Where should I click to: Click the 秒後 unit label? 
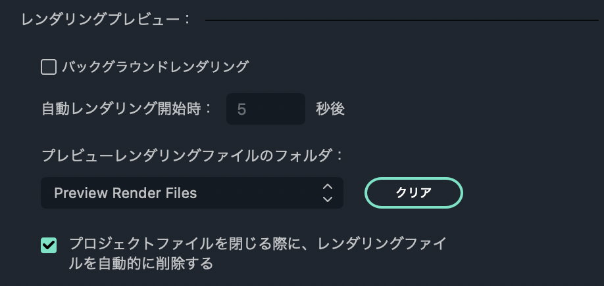click(330, 109)
